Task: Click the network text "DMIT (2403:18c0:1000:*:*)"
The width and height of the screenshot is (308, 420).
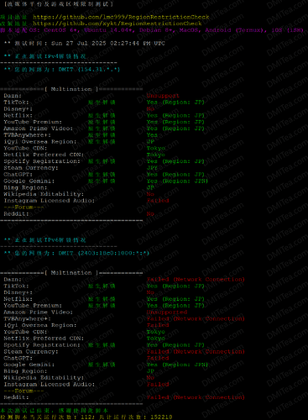Action: pyautogui.click(x=104, y=253)
